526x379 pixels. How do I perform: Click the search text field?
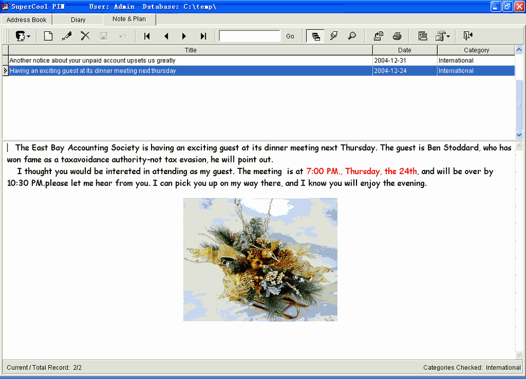249,36
